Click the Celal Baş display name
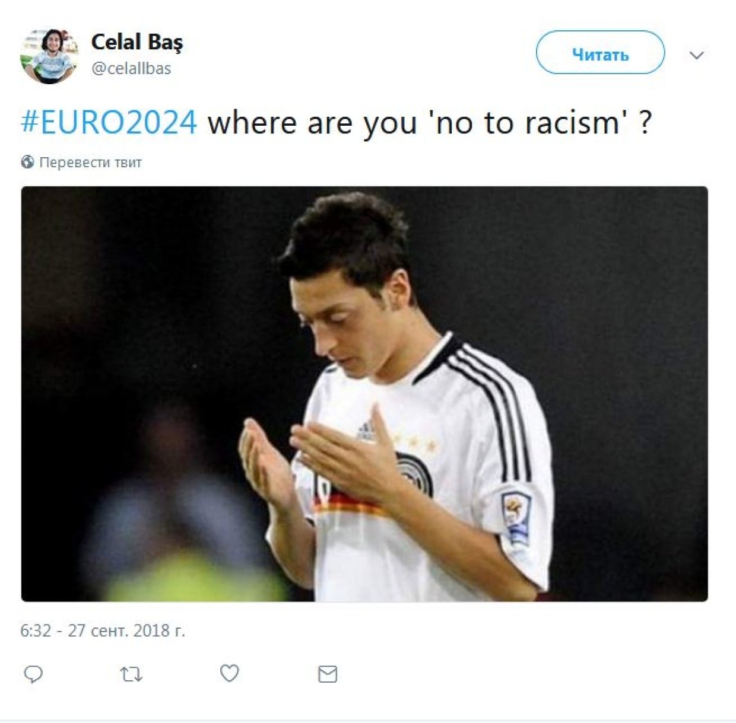Screen dimensions: 736x723 pyautogui.click(x=137, y=43)
